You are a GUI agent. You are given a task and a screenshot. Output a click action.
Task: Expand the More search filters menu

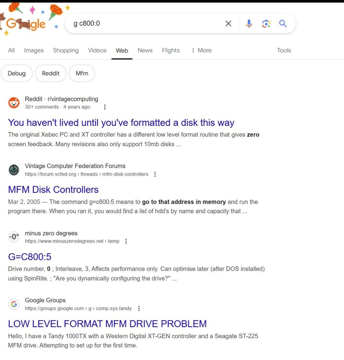pos(202,50)
